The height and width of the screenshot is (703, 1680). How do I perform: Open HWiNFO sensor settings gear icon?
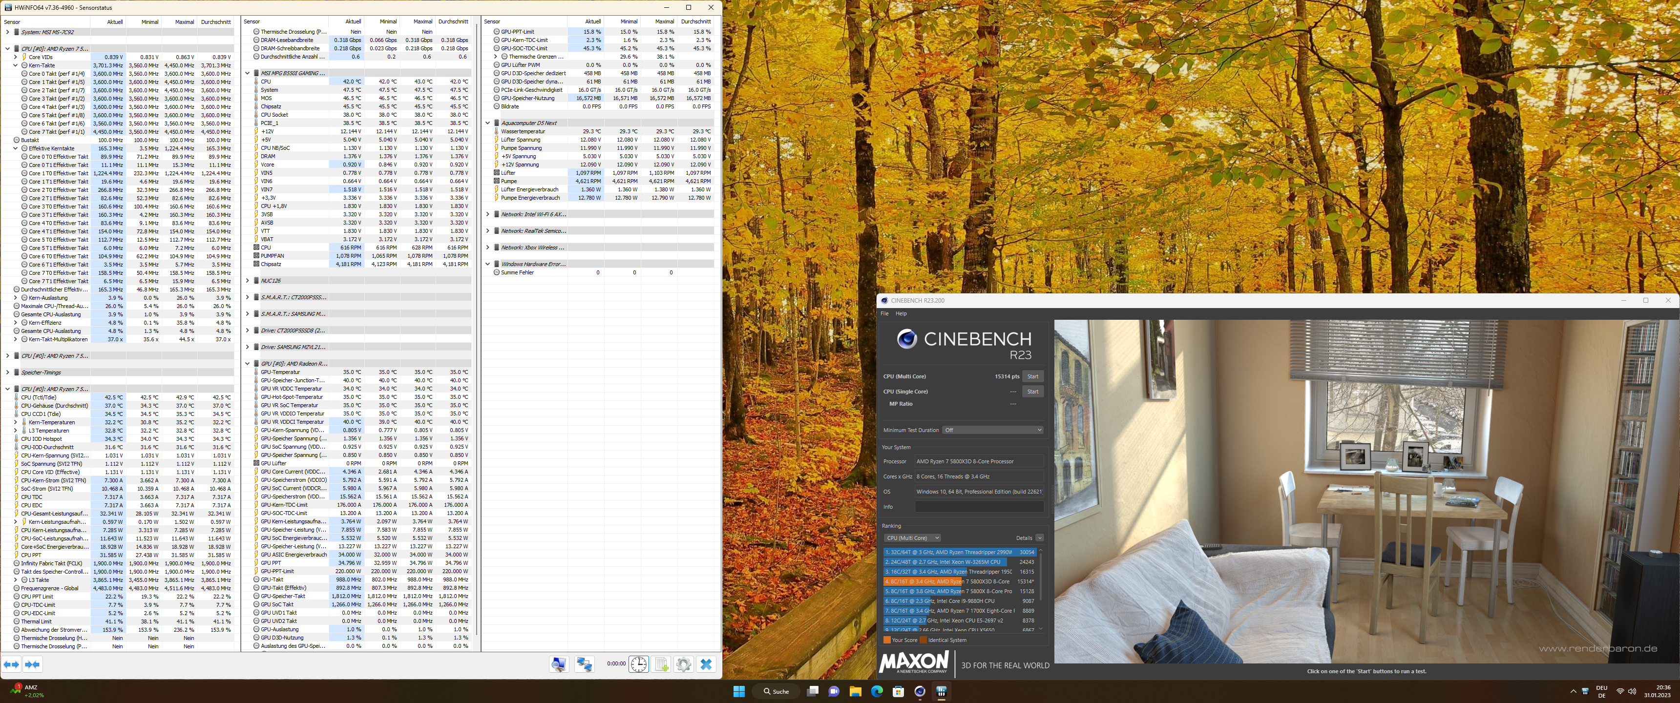click(684, 664)
